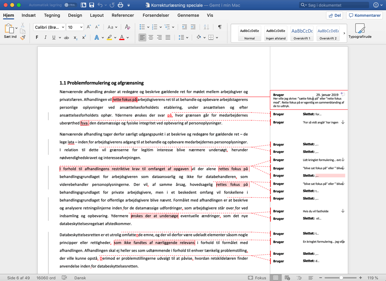
Task: Apply the yellow text highlight color
Action: 110,37
